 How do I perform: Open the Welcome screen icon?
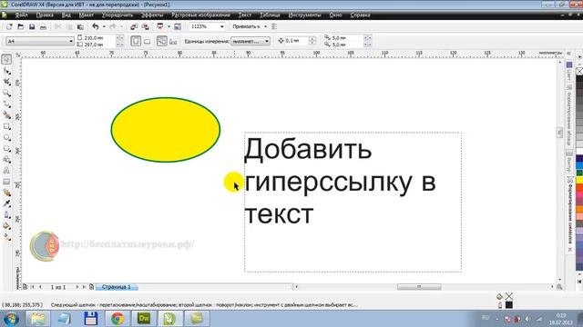[178, 26]
